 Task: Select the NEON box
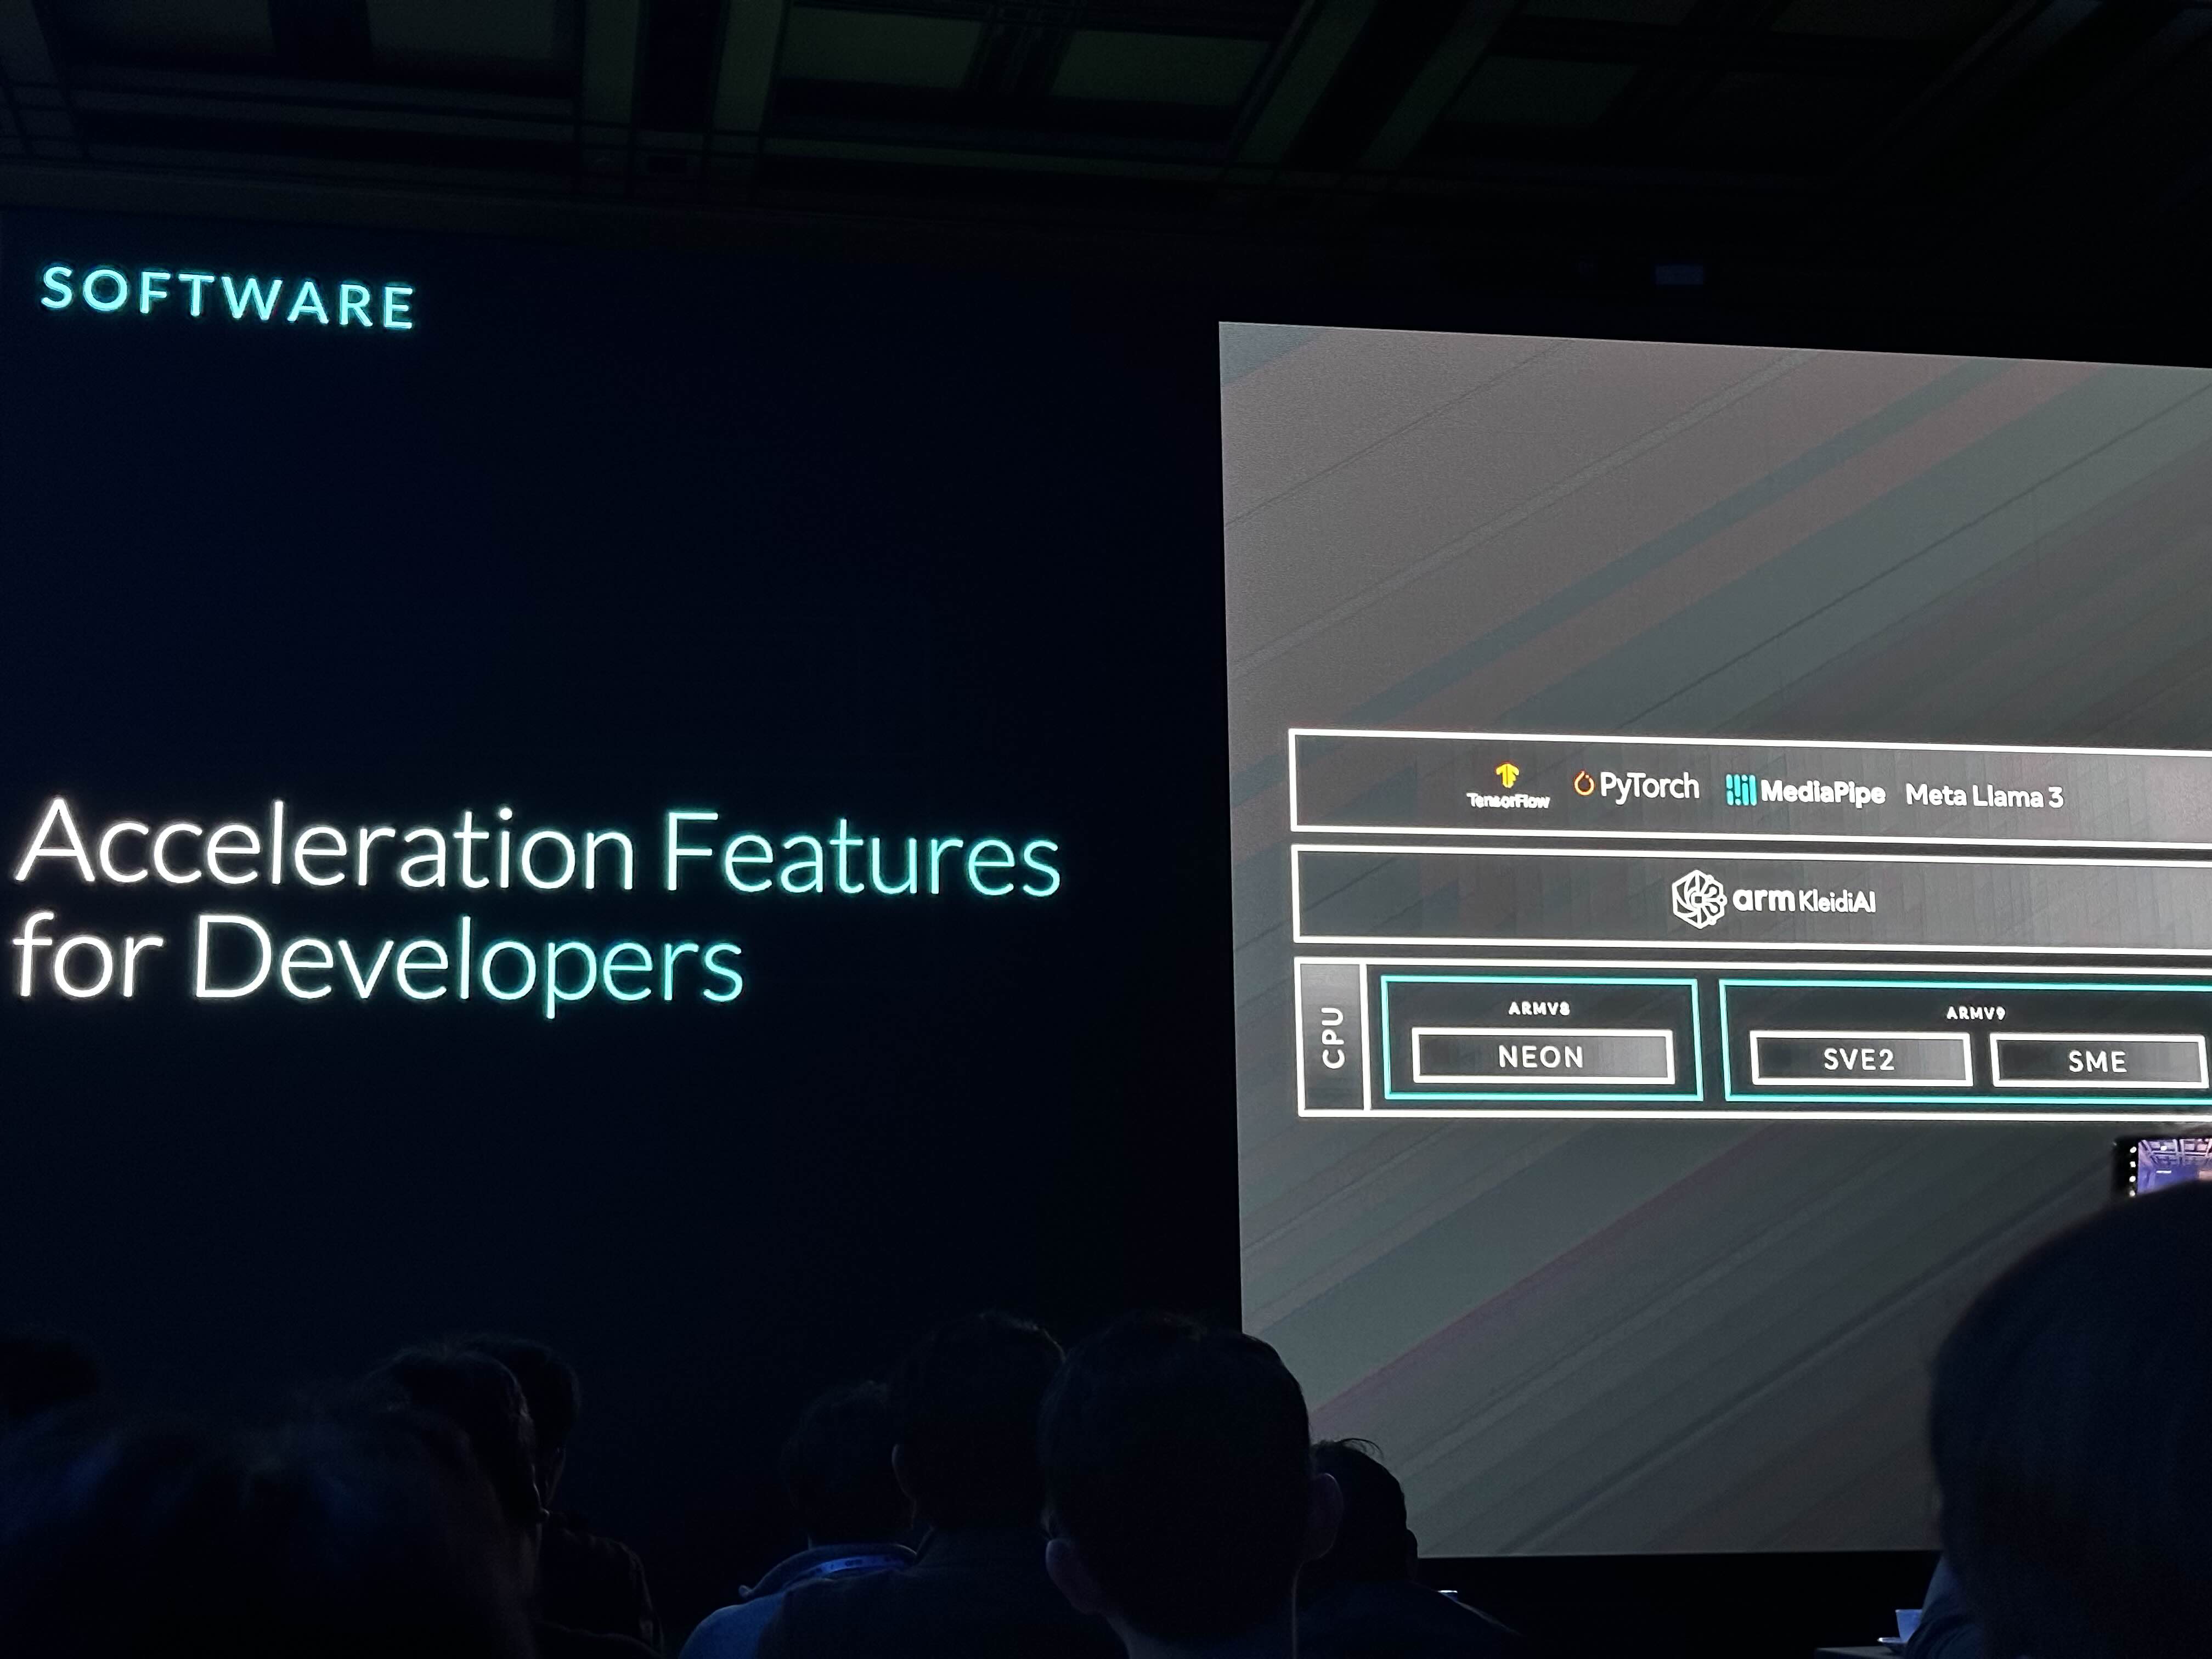click(1541, 1056)
